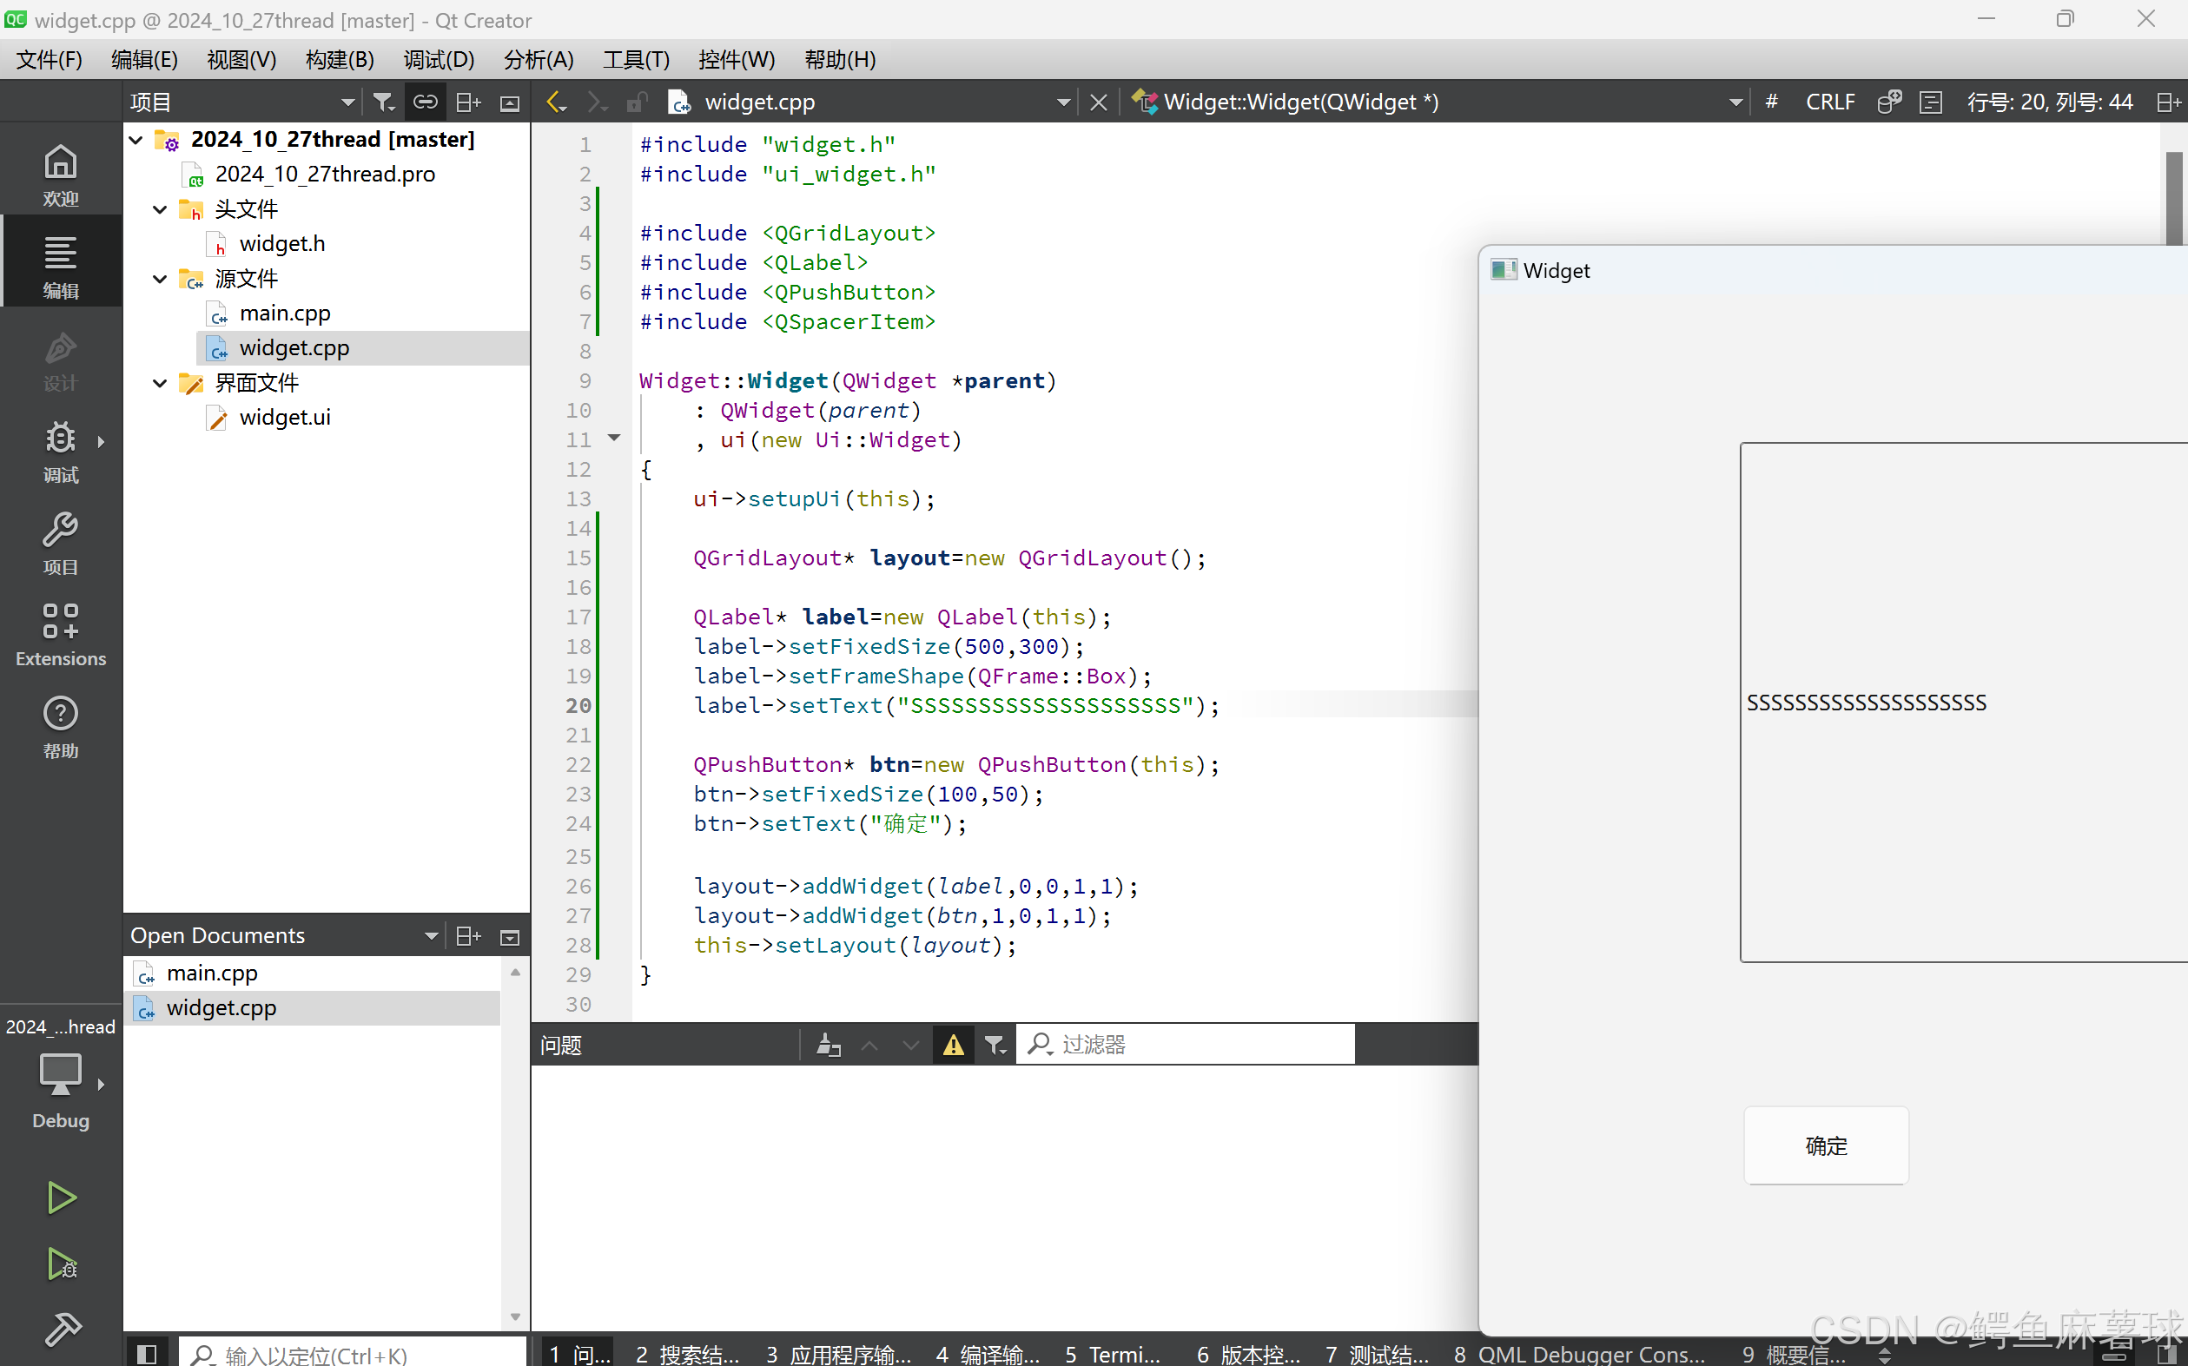Open the Welcome (欢迎) mode

(61, 175)
